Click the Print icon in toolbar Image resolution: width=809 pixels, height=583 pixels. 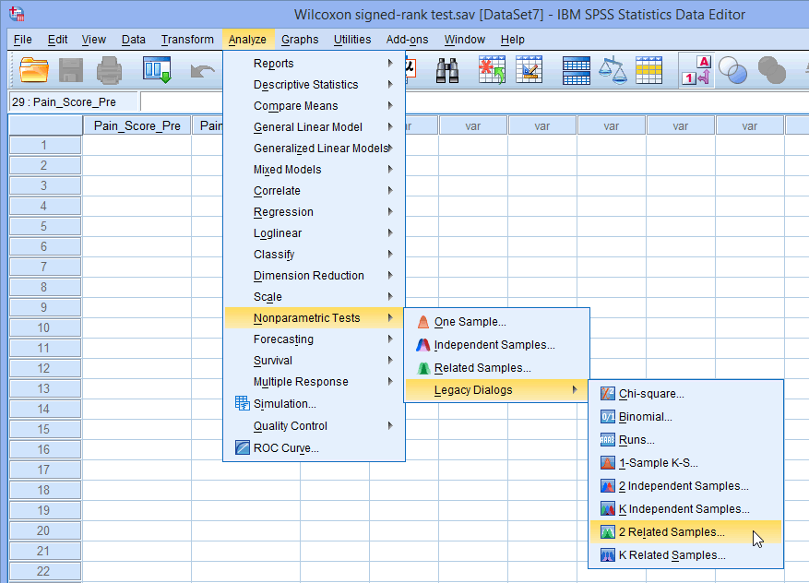(x=109, y=70)
